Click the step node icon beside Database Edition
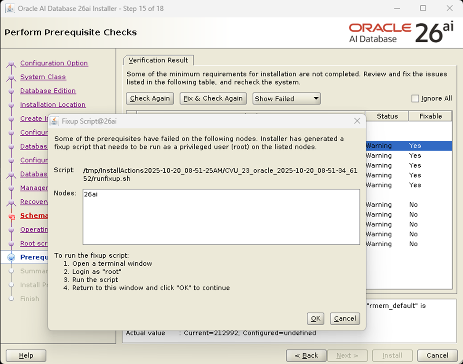Screen dimensions: 463x364 pyautogui.click(x=11, y=91)
